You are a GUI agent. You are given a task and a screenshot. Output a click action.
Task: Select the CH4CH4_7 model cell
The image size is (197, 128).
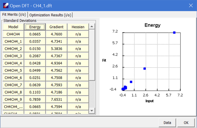click(13, 85)
